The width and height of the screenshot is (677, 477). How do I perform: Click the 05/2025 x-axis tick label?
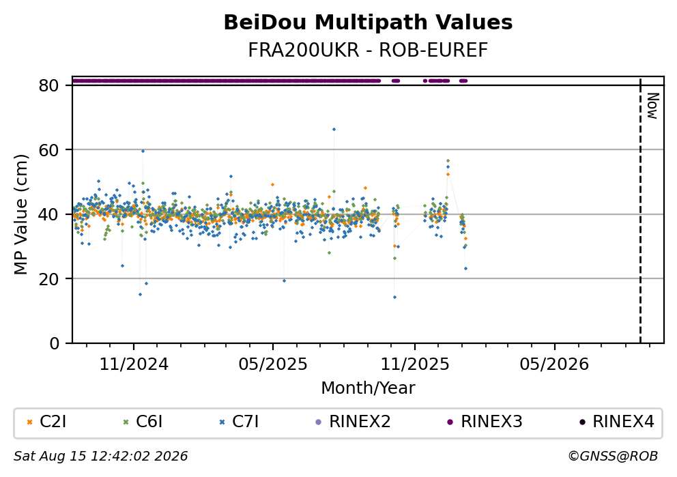pyautogui.click(x=273, y=365)
